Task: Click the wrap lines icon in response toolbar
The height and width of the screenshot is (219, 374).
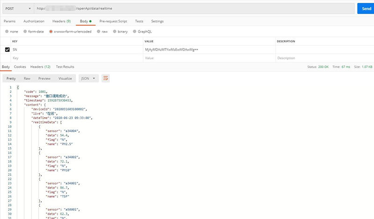Action: [106, 78]
